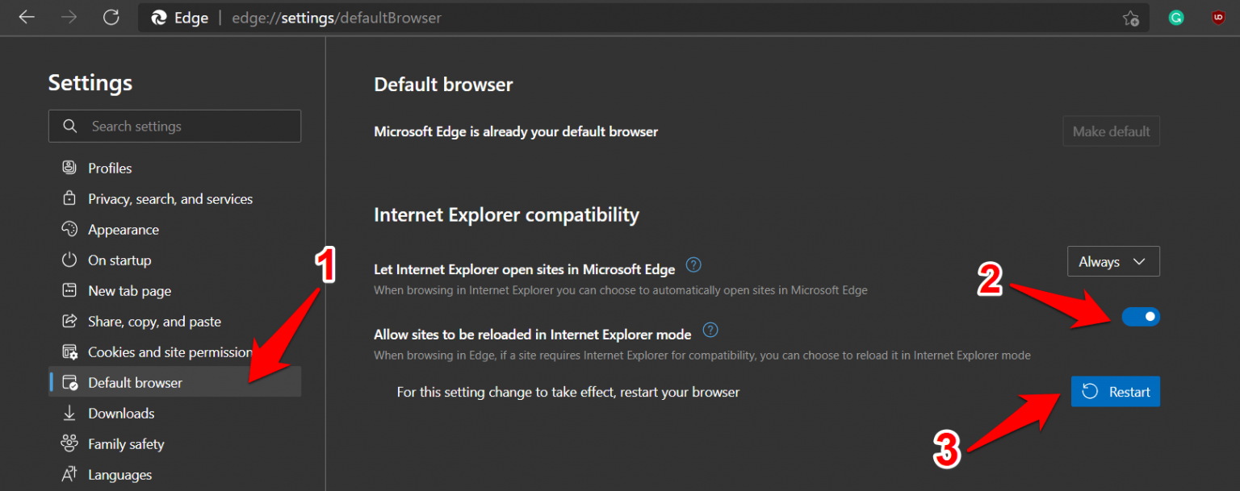Click the Edge logo in address bar
The image size is (1240, 491).
[x=157, y=17]
